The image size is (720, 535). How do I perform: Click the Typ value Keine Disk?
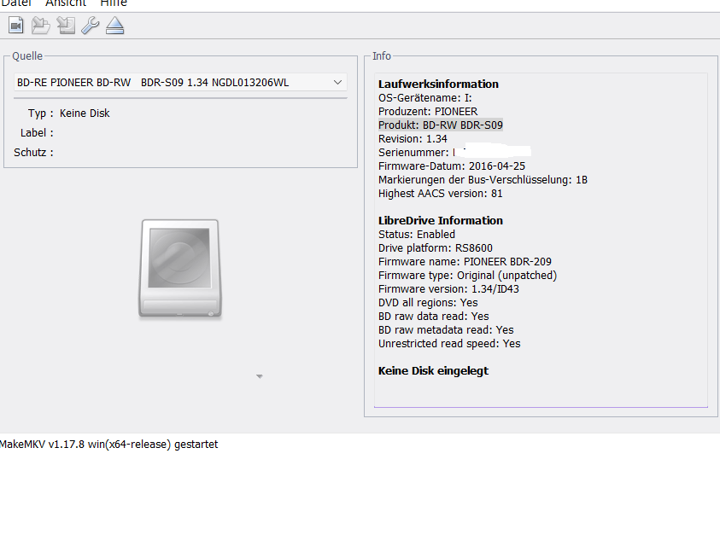[85, 113]
